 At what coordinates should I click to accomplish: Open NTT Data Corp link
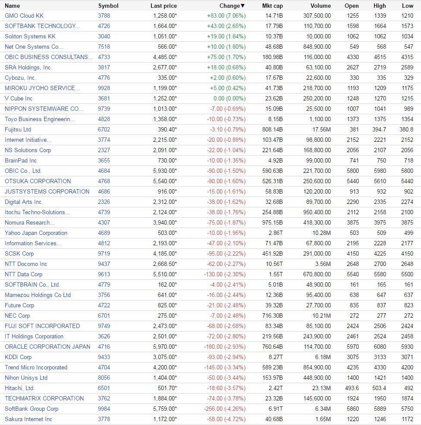pyautogui.click(x=24, y=274)
